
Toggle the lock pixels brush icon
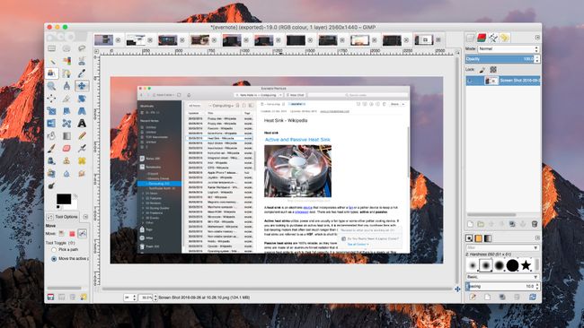482,70
